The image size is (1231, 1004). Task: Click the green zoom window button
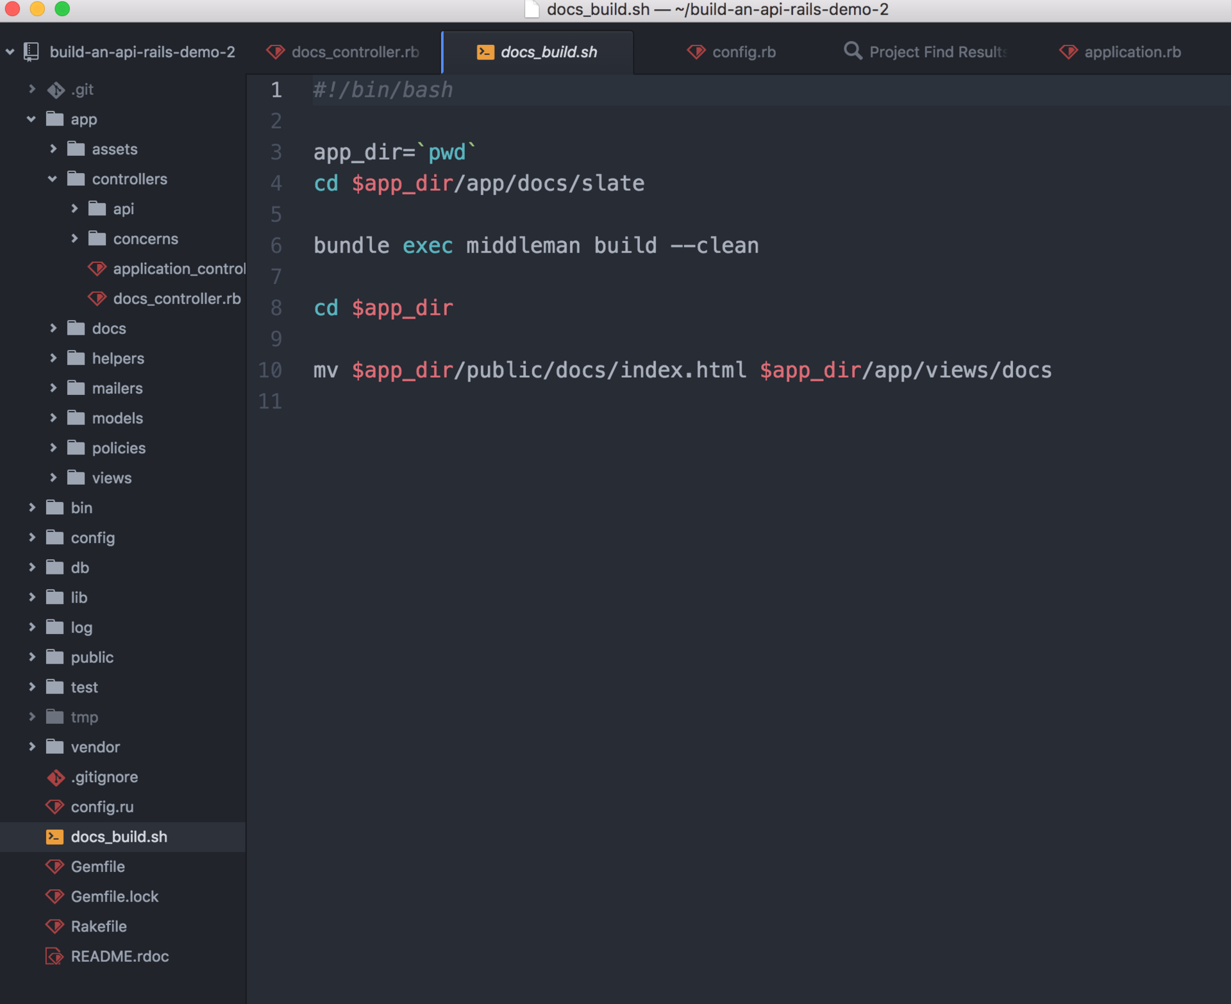tap(62, 9)
